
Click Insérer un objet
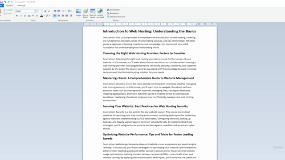coord(100,13)
